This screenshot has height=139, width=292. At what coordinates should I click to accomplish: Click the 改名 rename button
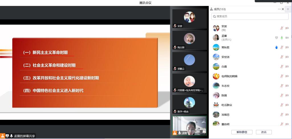pyautogui.click(x=263, y=132)
